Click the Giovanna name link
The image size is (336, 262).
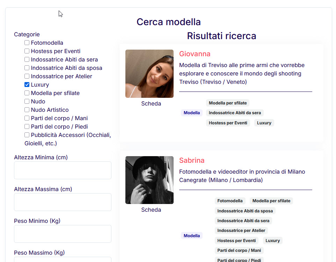[195, 54]
